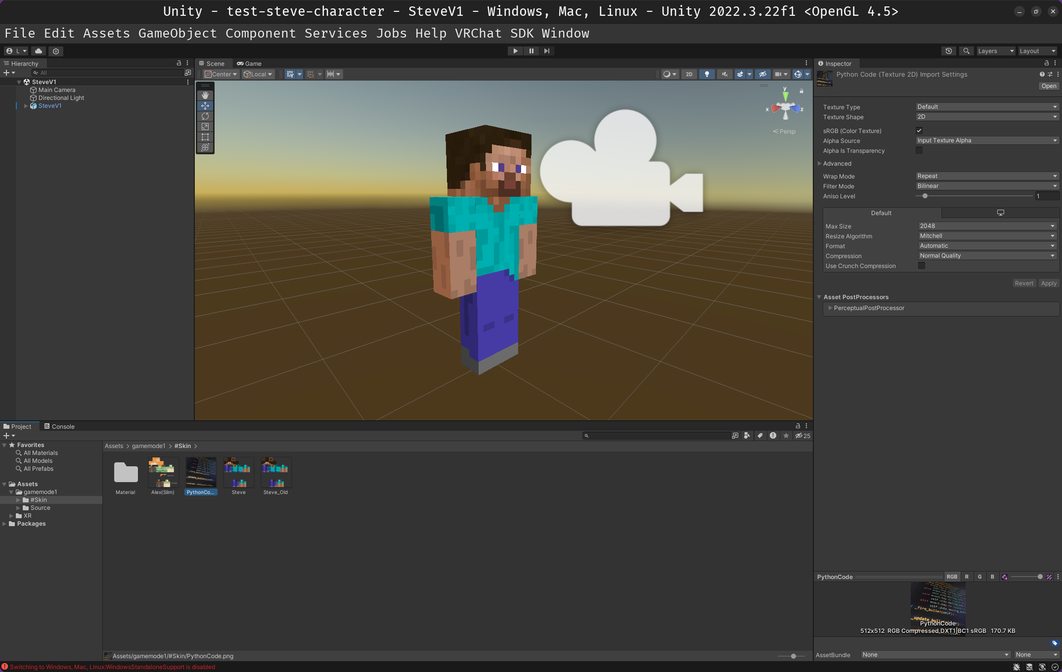Uncheck sRGB (Color Texture) checkbox
1062x672 pixels.
919,131
